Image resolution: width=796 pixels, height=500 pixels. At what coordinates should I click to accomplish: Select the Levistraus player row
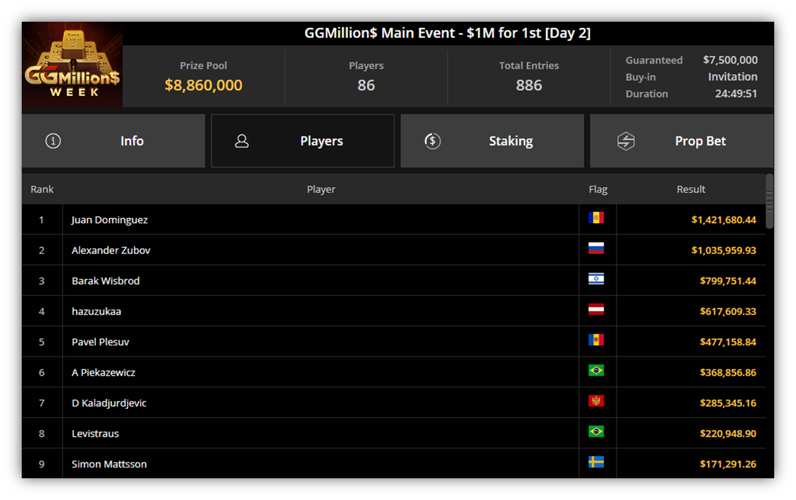pyautogui.click(x=394, y=433)
